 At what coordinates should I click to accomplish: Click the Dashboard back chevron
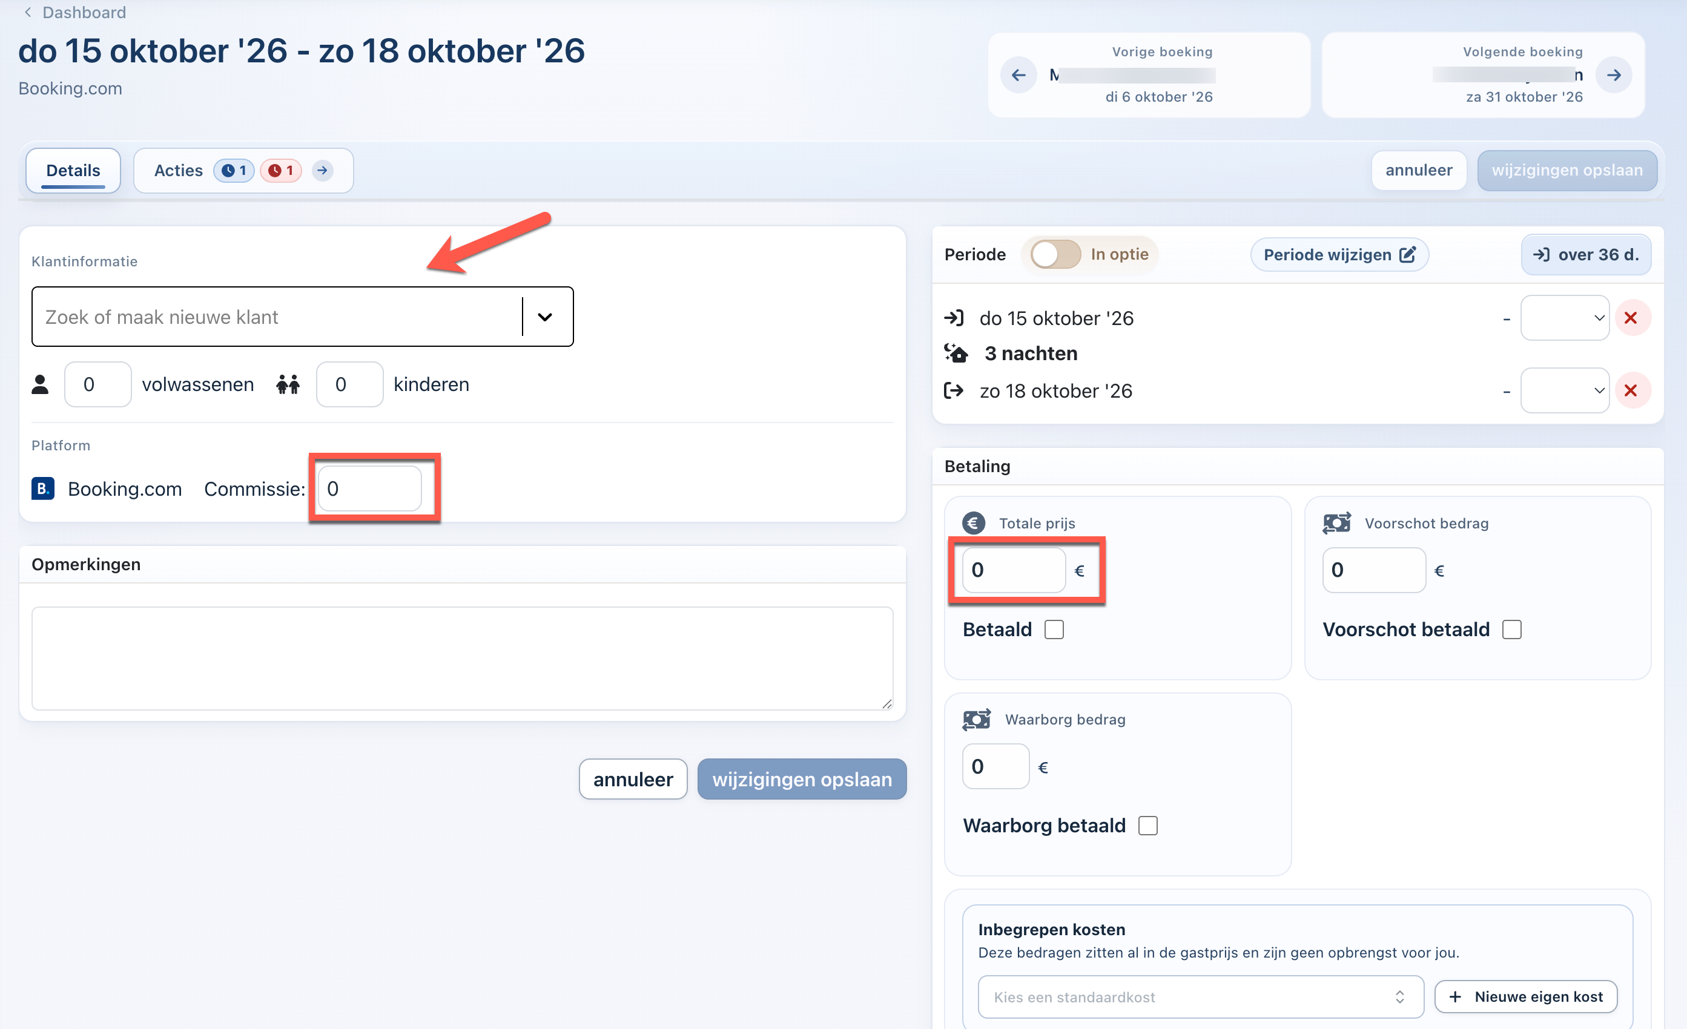[x=27, y=12]
